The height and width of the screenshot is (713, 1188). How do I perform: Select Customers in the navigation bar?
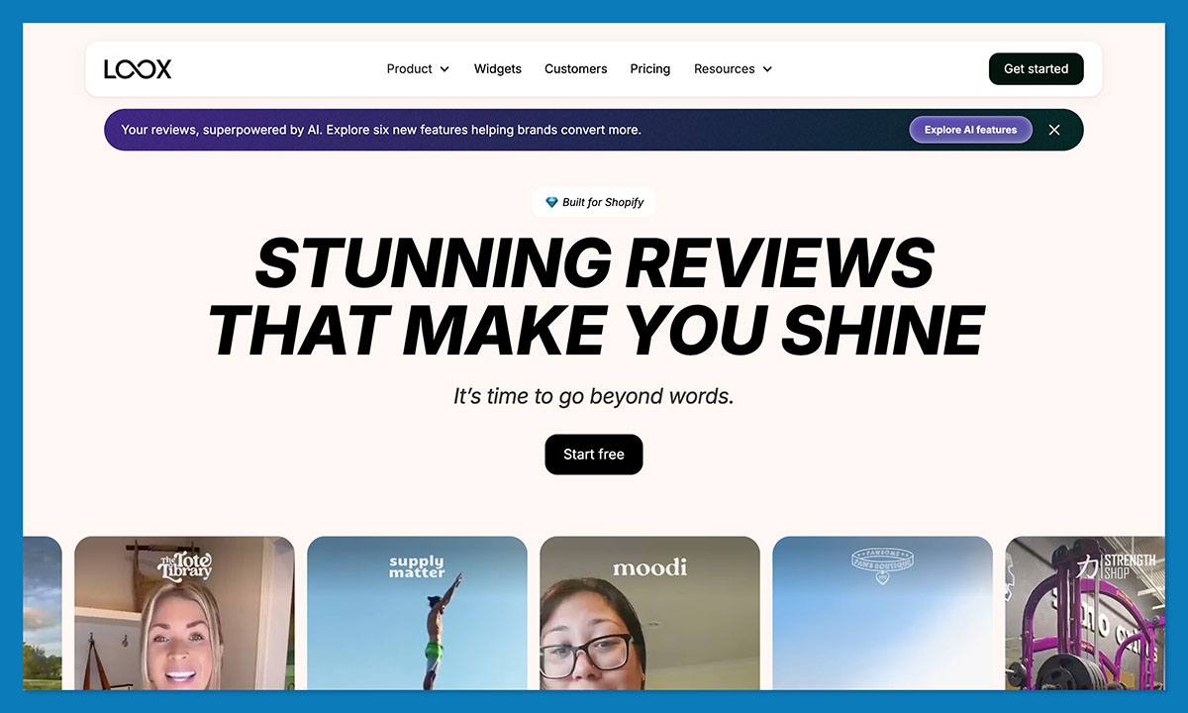(x=575, y=68)
